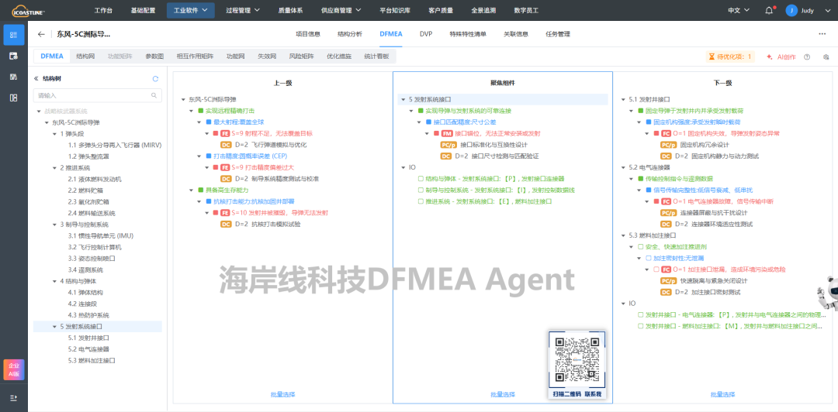Viewport: 838px width, 412px height.
Task: Open the 质量体系 menu item
Action: (x=290, y=10)
